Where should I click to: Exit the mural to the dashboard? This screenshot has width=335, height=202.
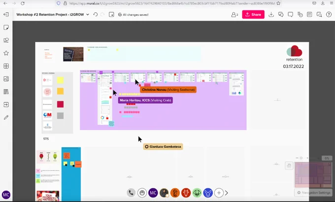[x=6, y=14]
